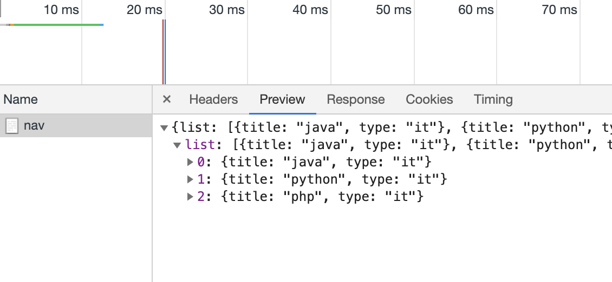Click the 10 ms timeline tick label

[x=61, y=10]
